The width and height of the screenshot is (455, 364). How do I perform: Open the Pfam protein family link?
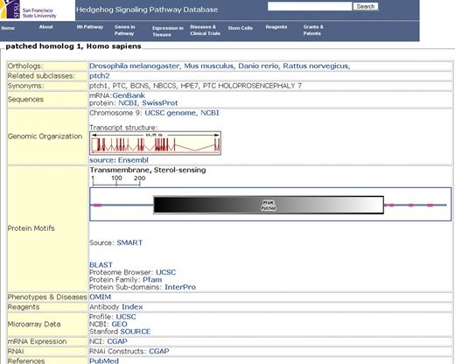[152, 280]
